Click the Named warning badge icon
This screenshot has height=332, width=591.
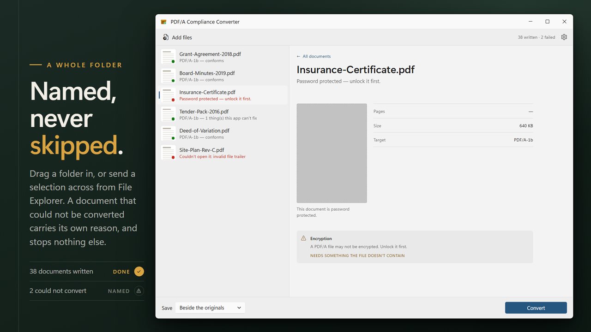coord(139,291)
